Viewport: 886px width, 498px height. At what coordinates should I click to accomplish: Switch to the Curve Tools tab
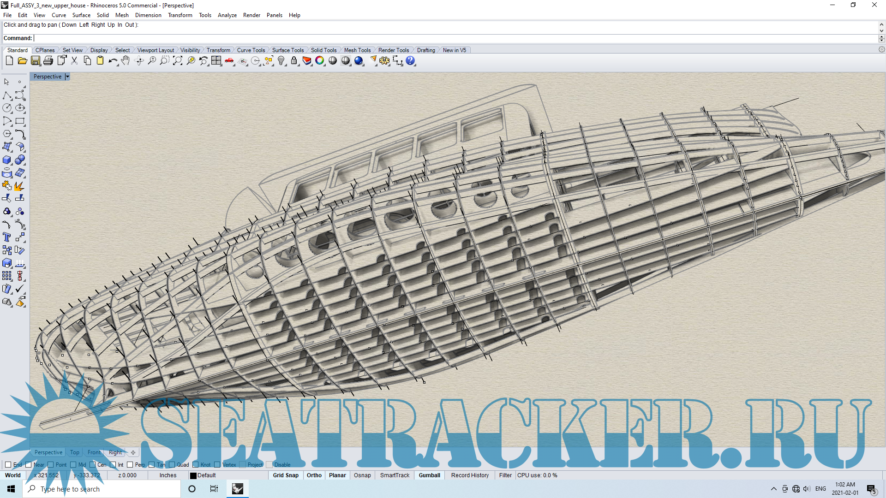tap(251, 50)
